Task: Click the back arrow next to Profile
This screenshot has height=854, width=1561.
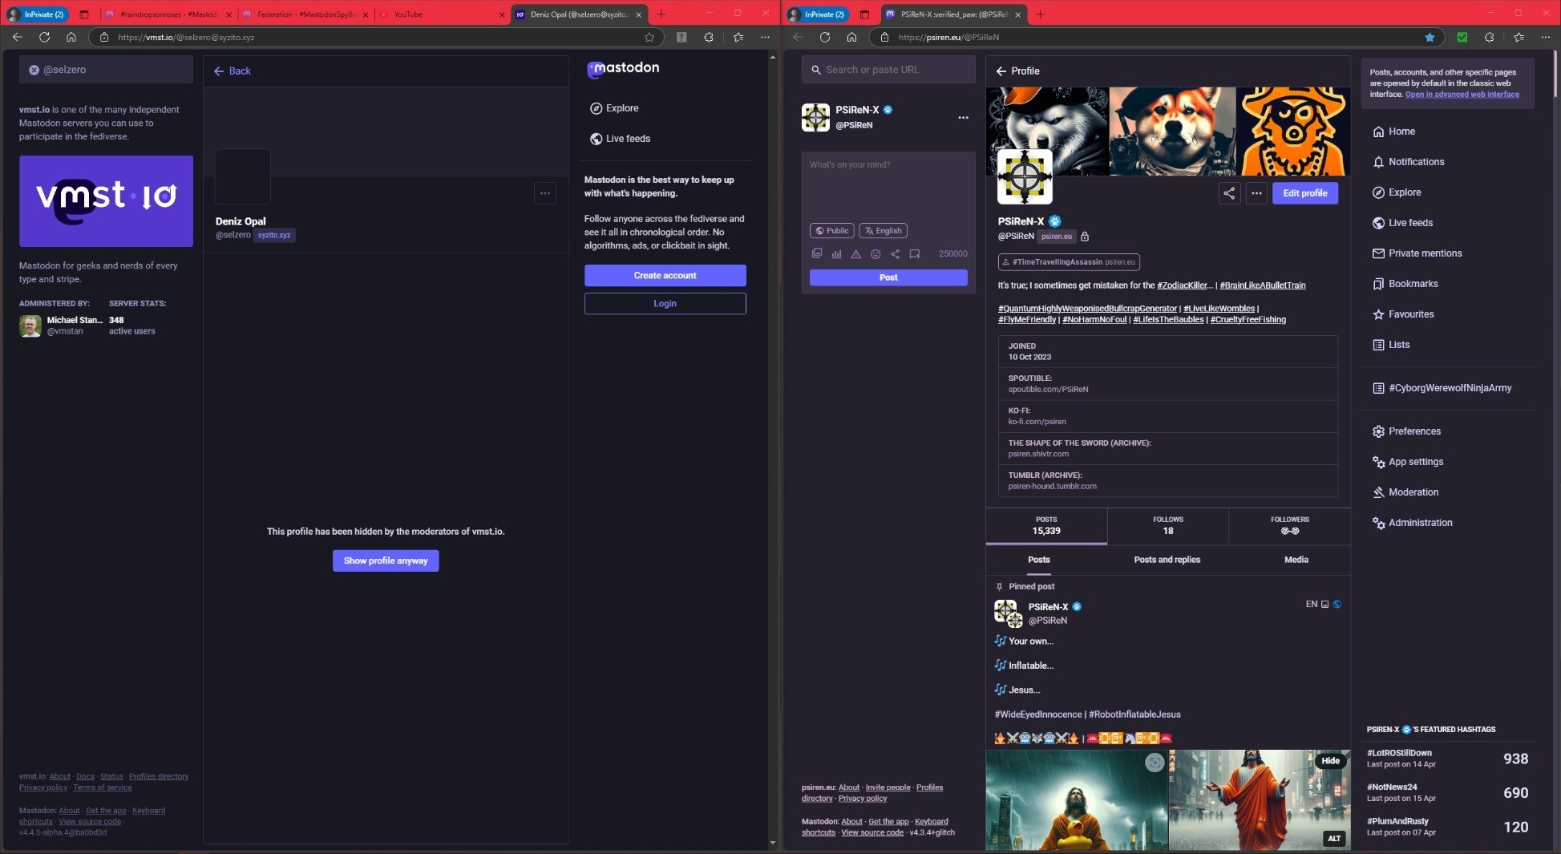Action: (1001, 71)
